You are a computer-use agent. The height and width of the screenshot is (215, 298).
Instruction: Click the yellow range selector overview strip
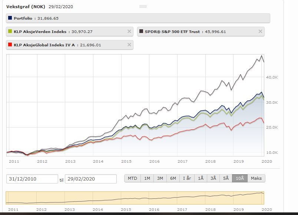(x=135, y=198)
